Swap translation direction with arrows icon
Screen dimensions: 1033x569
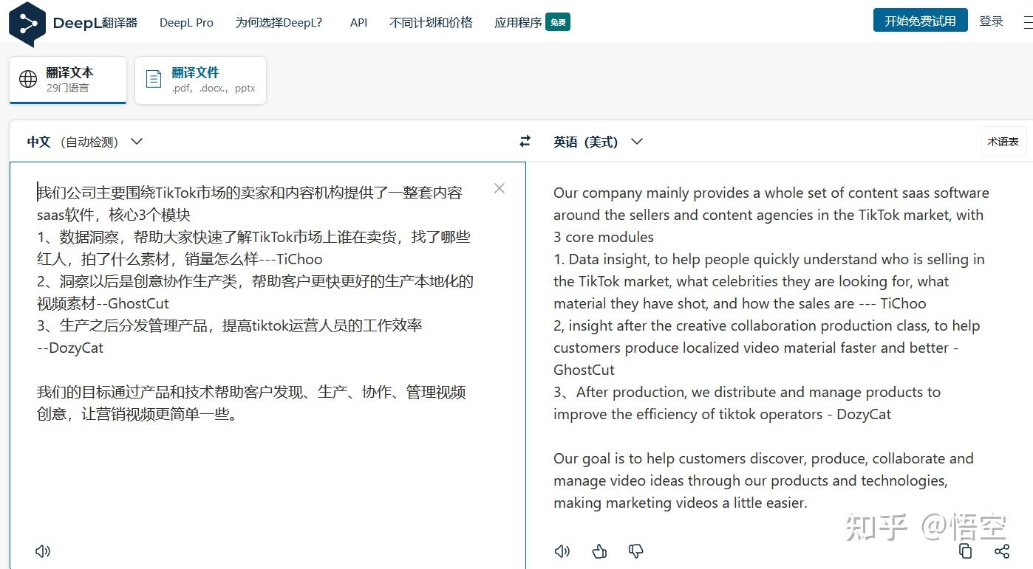coord(525,141)
